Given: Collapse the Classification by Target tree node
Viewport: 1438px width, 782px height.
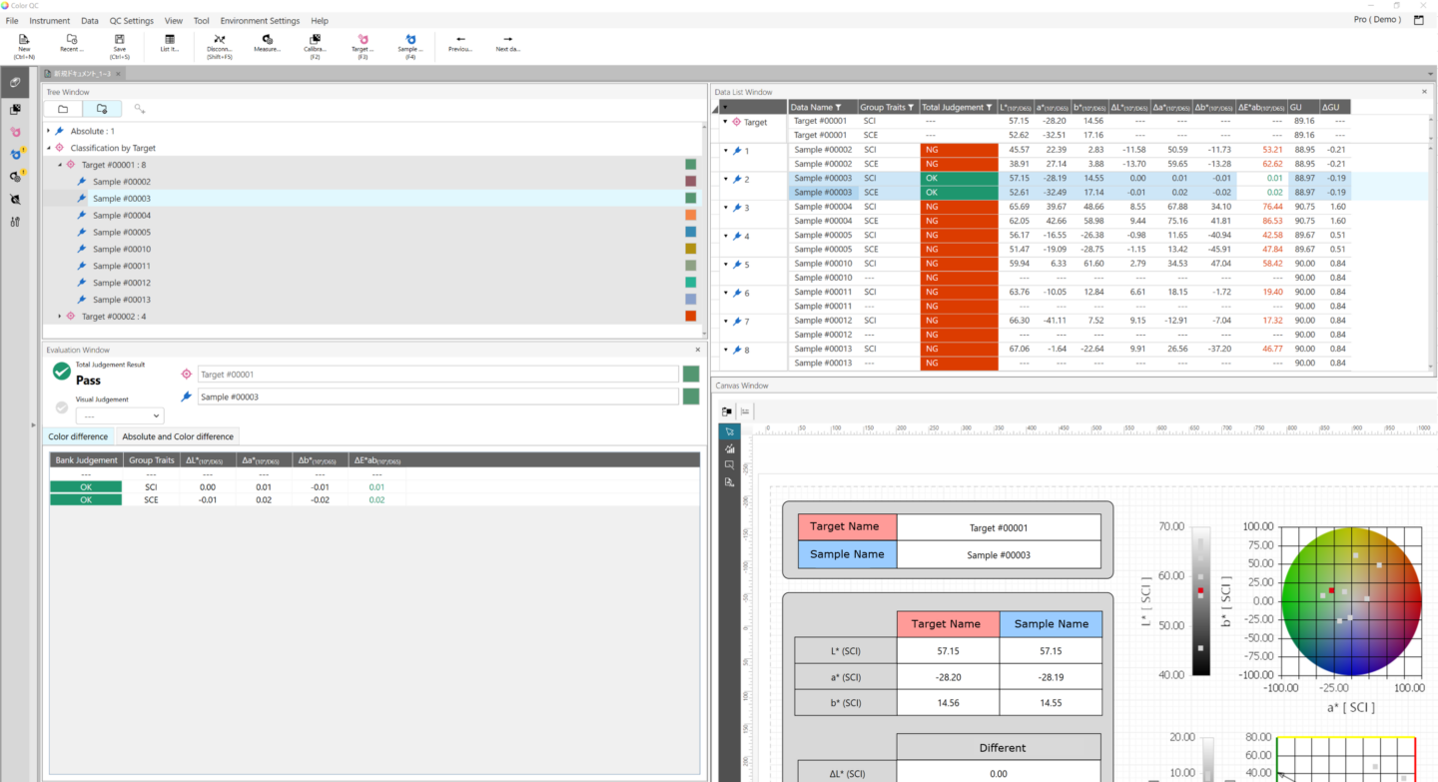Looking at the screenshot, I should (x=48, y=147).
